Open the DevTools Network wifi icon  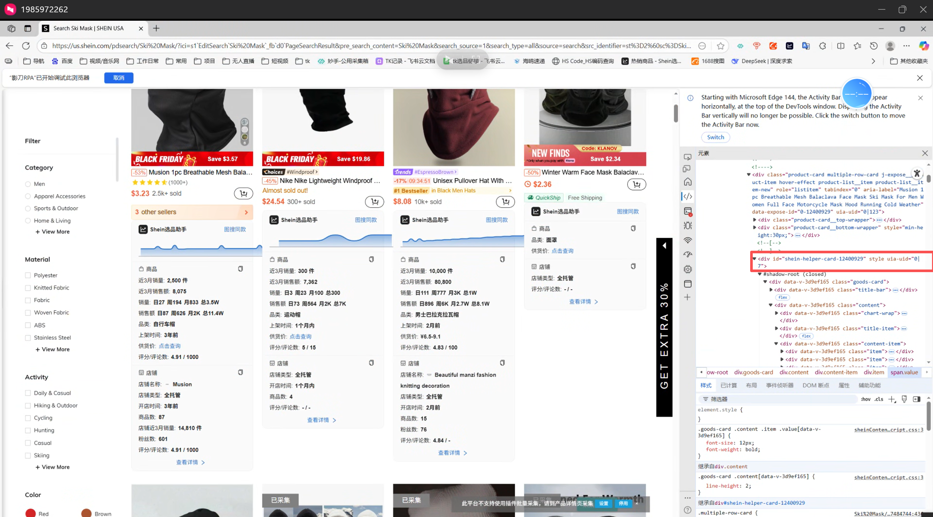tap(688, 240)
